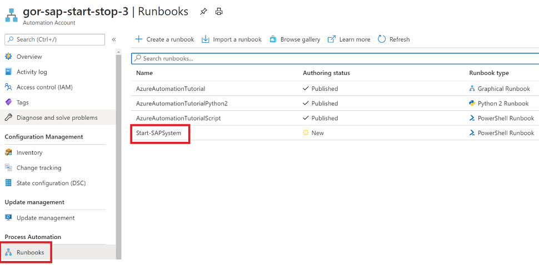Click the purple Tags icon
539x265 pixels.
(8, 103)
